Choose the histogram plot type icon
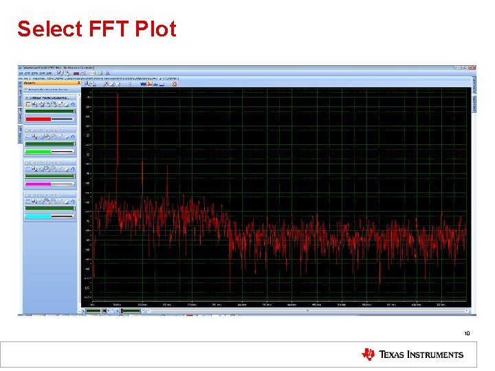The height and width of the screenshot is (371, 495). tap(156, 84)
